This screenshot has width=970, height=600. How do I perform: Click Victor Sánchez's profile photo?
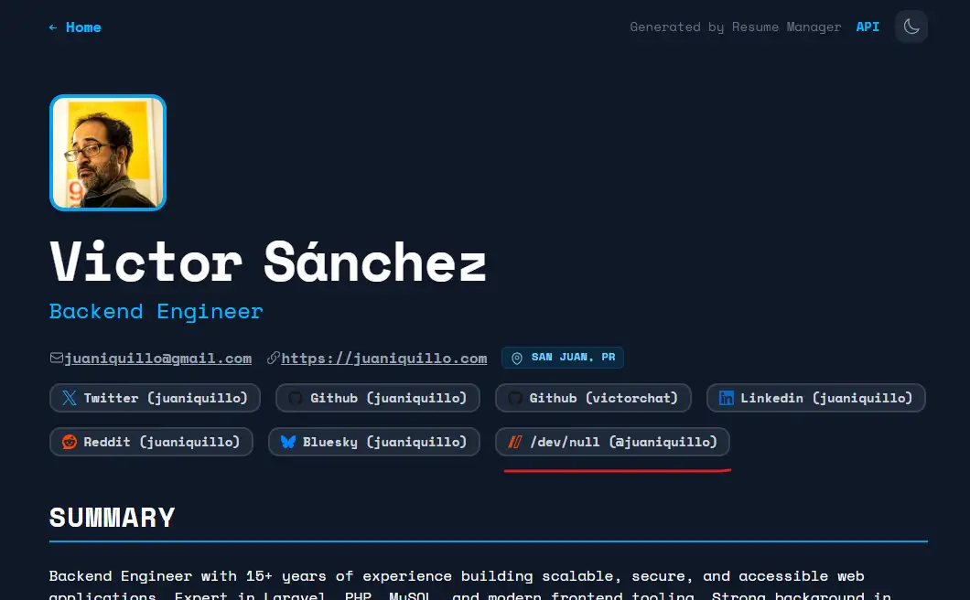coord(108,153)
